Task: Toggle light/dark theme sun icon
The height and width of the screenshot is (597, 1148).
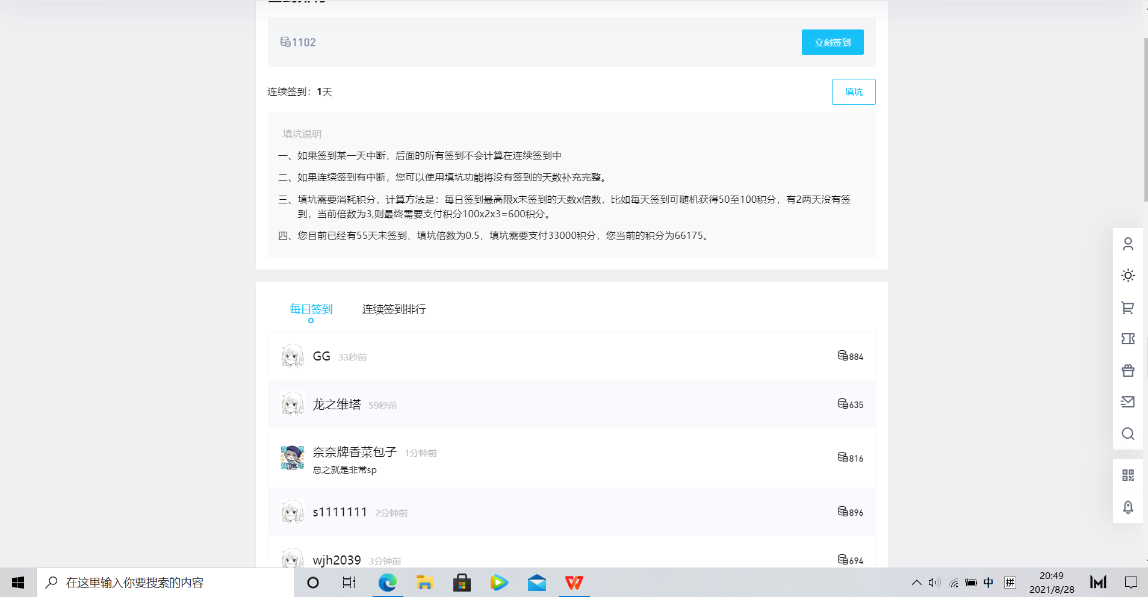Action: click(1128, 276)
